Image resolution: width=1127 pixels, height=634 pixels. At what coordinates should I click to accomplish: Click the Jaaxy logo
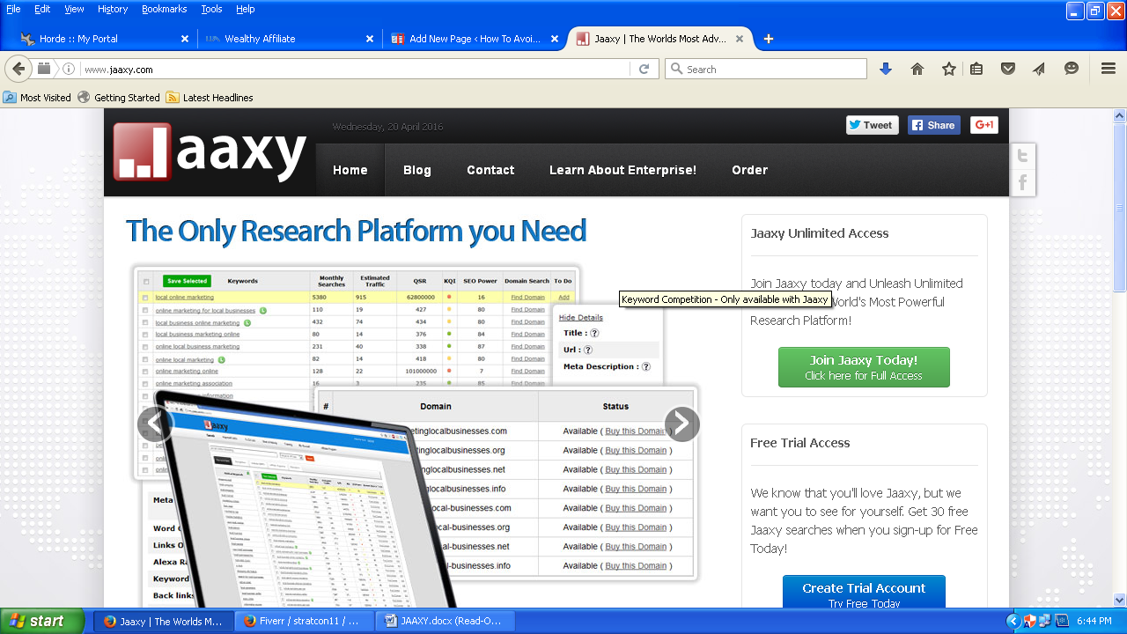tap(210, 152)
